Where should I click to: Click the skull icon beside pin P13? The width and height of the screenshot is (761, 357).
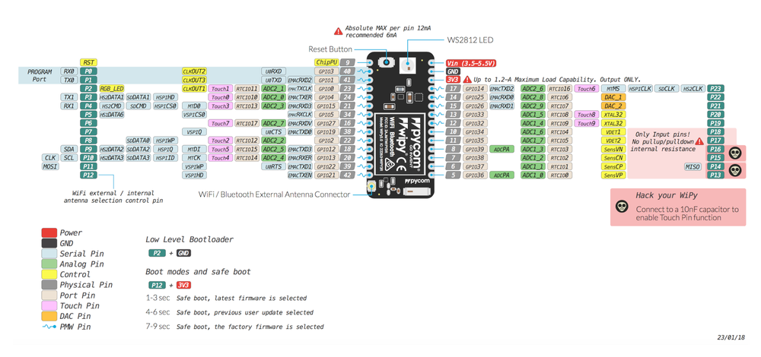[735, 170]
